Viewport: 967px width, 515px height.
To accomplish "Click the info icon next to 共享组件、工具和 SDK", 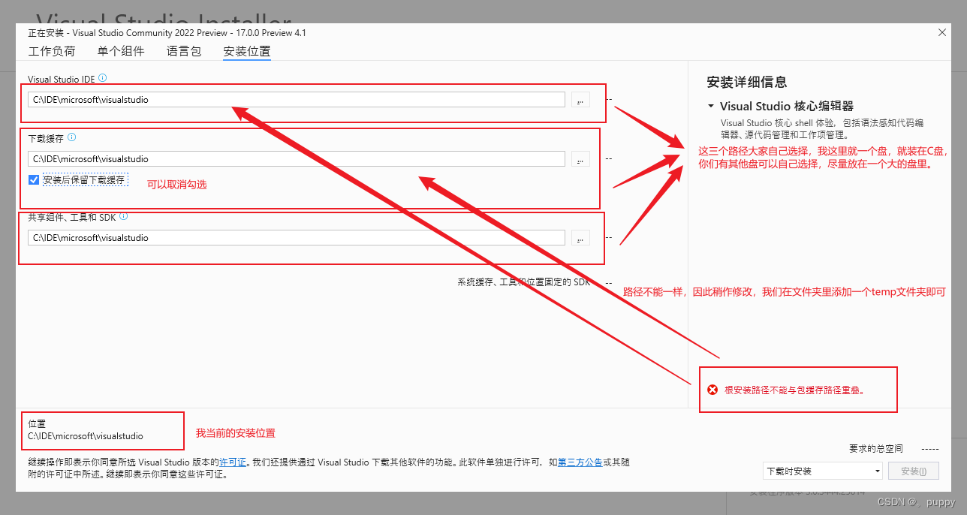I will (124, 216).
